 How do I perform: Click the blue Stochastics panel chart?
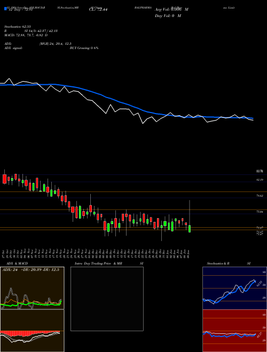click(x=234, y=288)
